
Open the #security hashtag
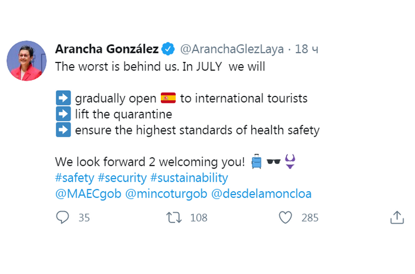pyautogui.click(x=122, y=178)
